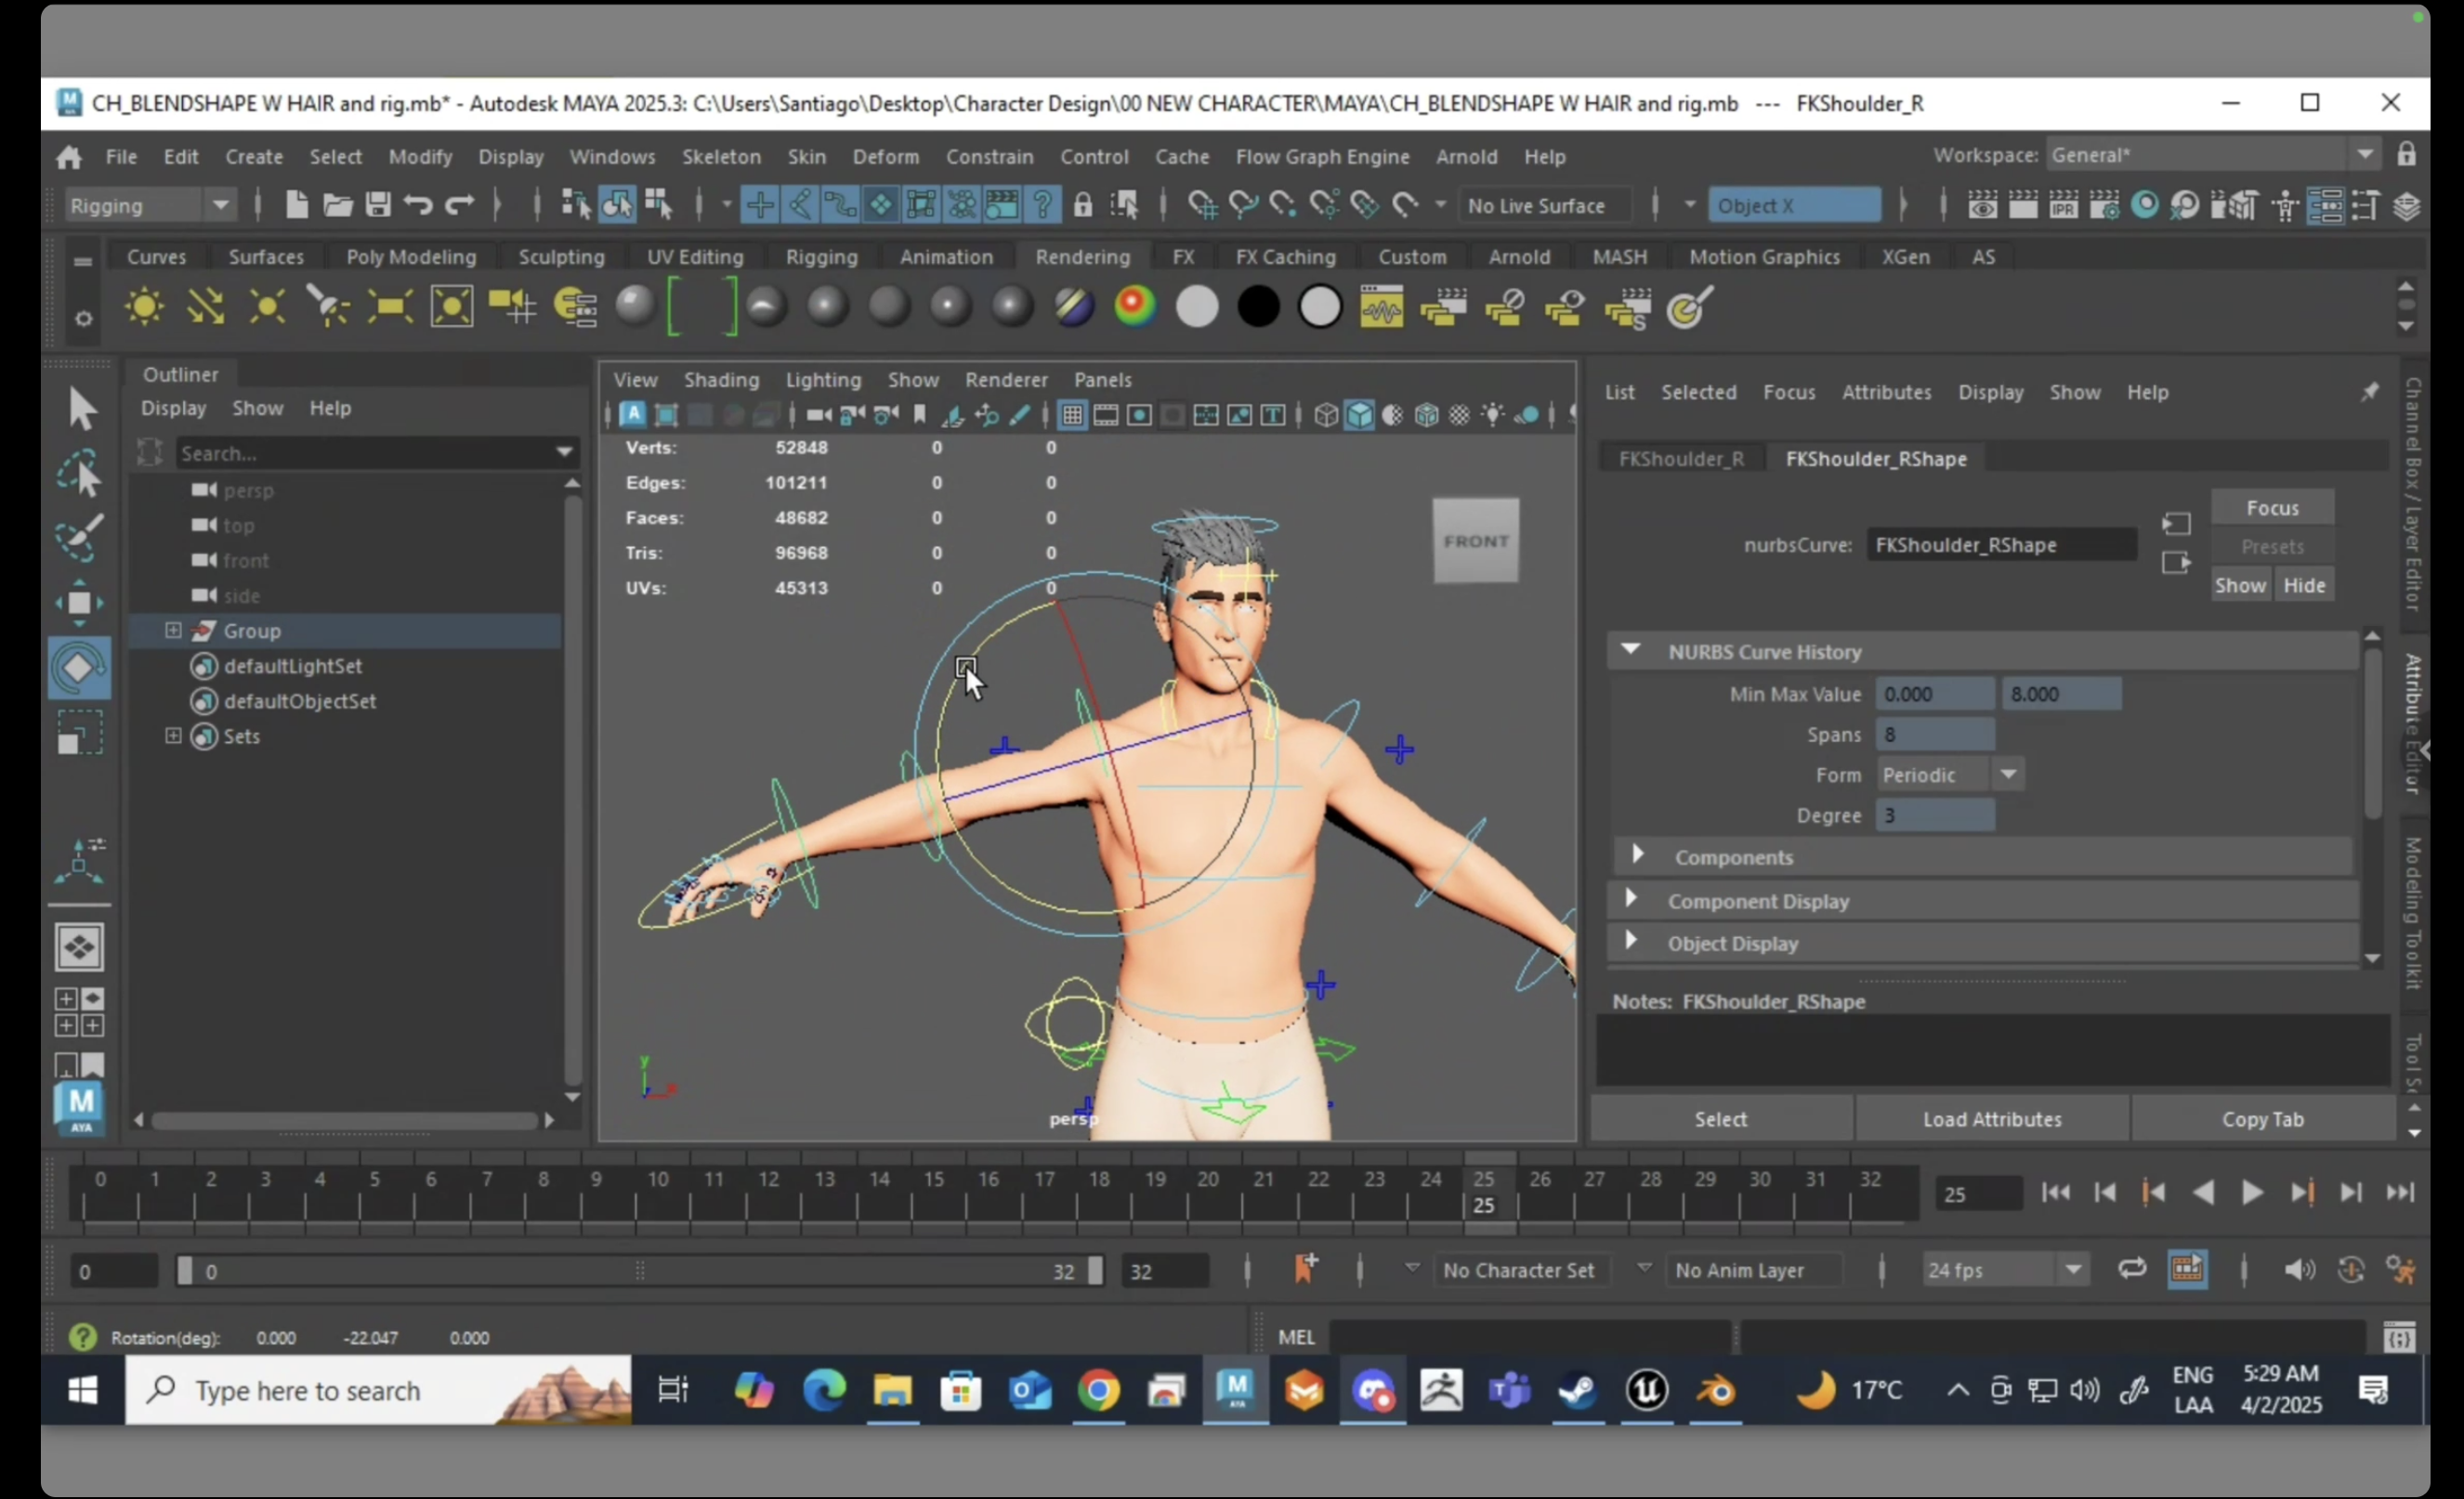
Task: Open the Form Periodic dropdown
Action: 1949,775
